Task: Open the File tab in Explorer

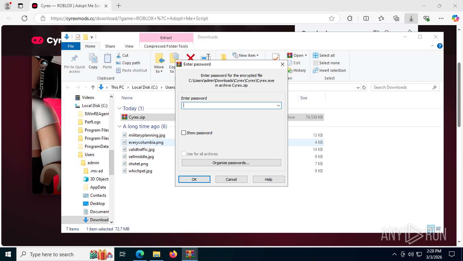Action: (71, 46)
